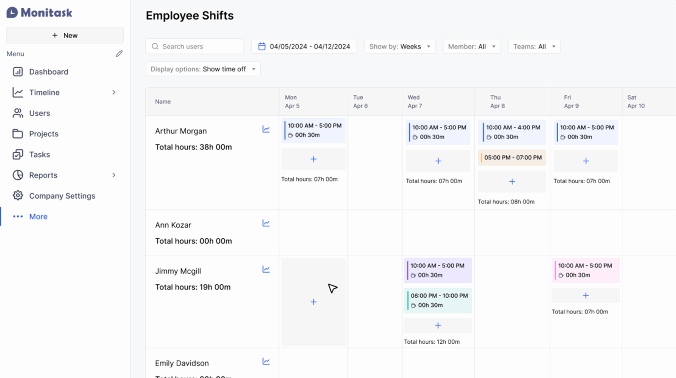
Task: Click the edit menu pencil icon
Action: (119, 54)
